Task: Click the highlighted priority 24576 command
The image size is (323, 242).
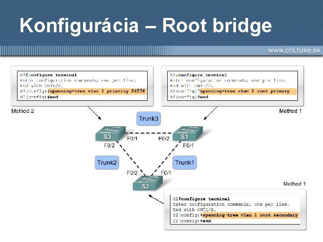Action: [x=98, y=91]
